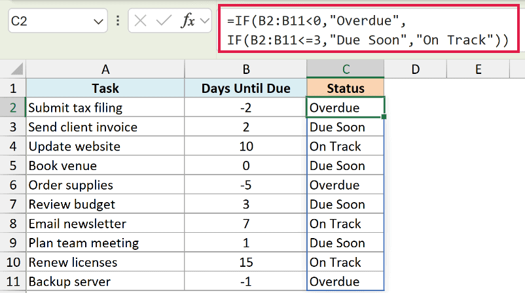Click the cell with value 15
525x293 pixels.
pyautogui.click(x=245, y=262)
